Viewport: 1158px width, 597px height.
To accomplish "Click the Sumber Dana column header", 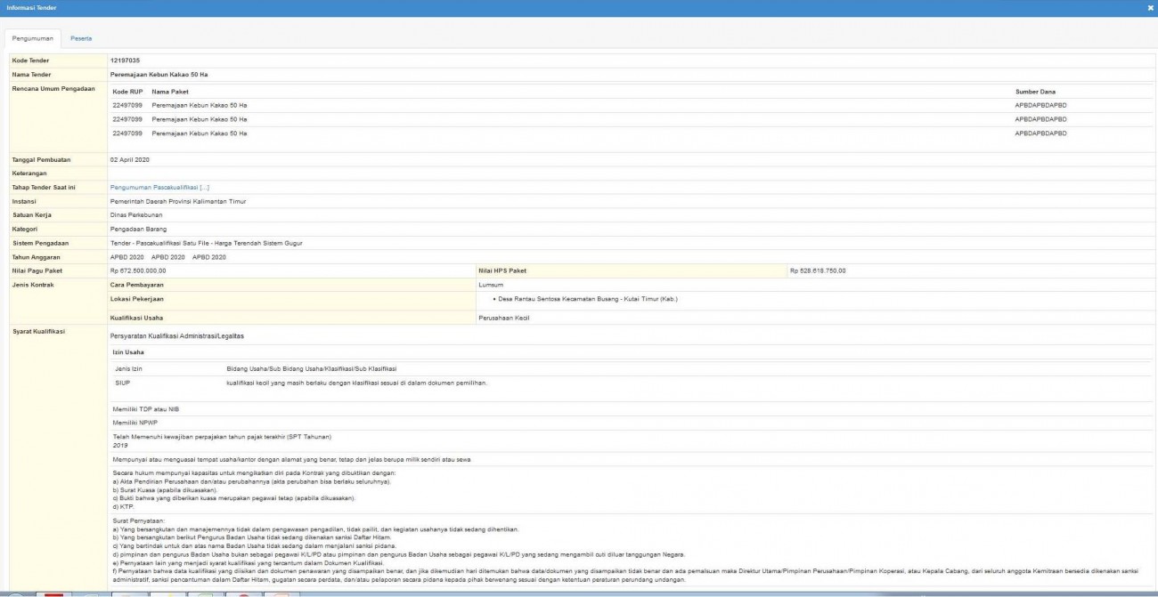I will click(x=1035, y=92).
